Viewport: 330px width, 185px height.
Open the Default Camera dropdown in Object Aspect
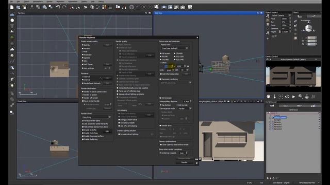[x=280, y=15]
